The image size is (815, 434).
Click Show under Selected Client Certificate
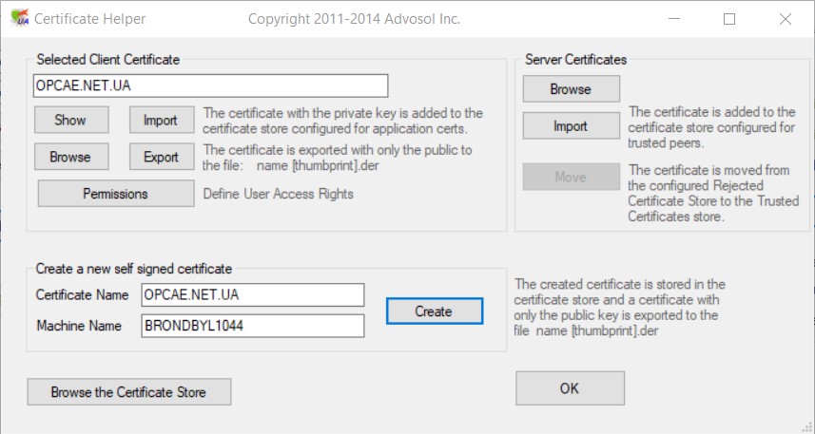[x=70, y=120]
